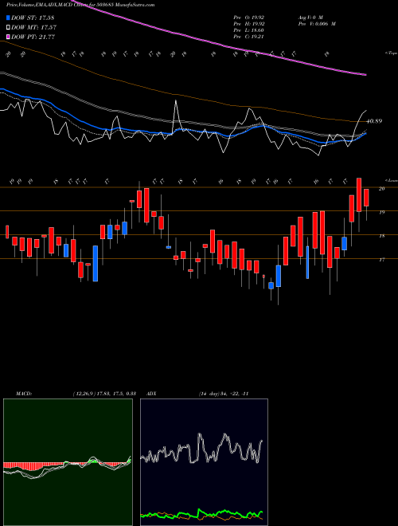Open the green MACD indicator chart panel
Image resolution: width=398 pixels, height=526 pixels.
(68, 462)
